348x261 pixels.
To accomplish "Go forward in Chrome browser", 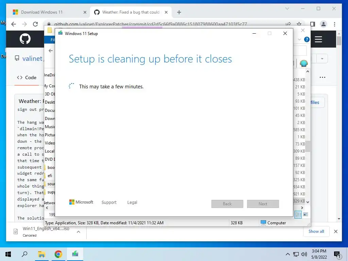I will (x=24, y=24).
